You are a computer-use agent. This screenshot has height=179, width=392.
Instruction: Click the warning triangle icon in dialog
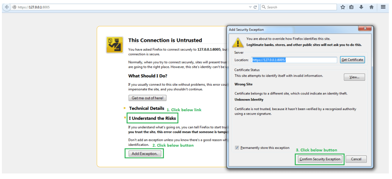[238, 42]
